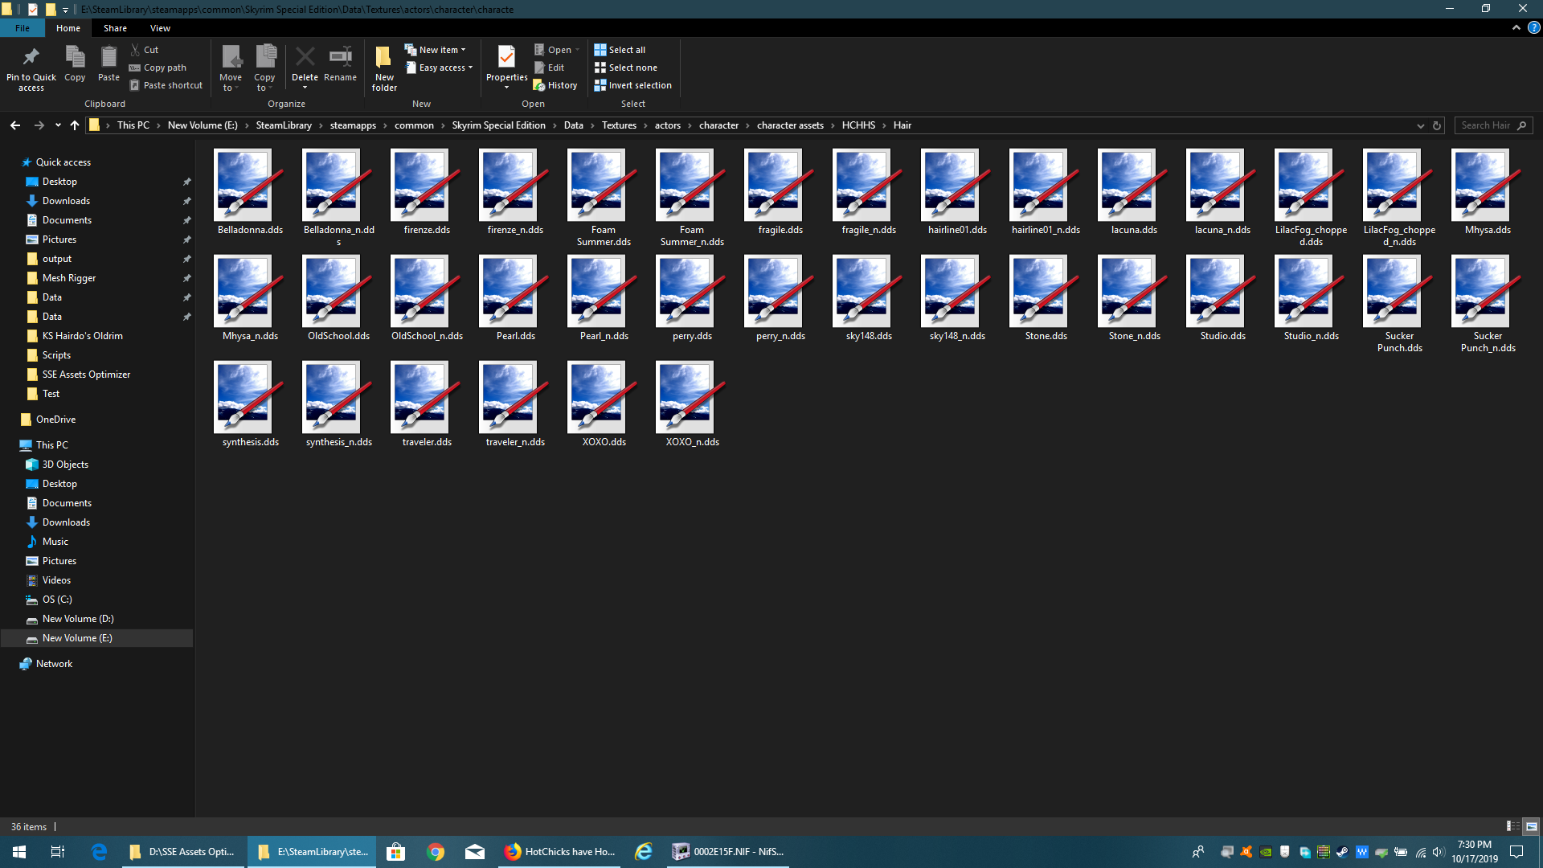Open Task View on taskbar
The height and width of the screenshot is (868, 1543).
tap(58, 852)
